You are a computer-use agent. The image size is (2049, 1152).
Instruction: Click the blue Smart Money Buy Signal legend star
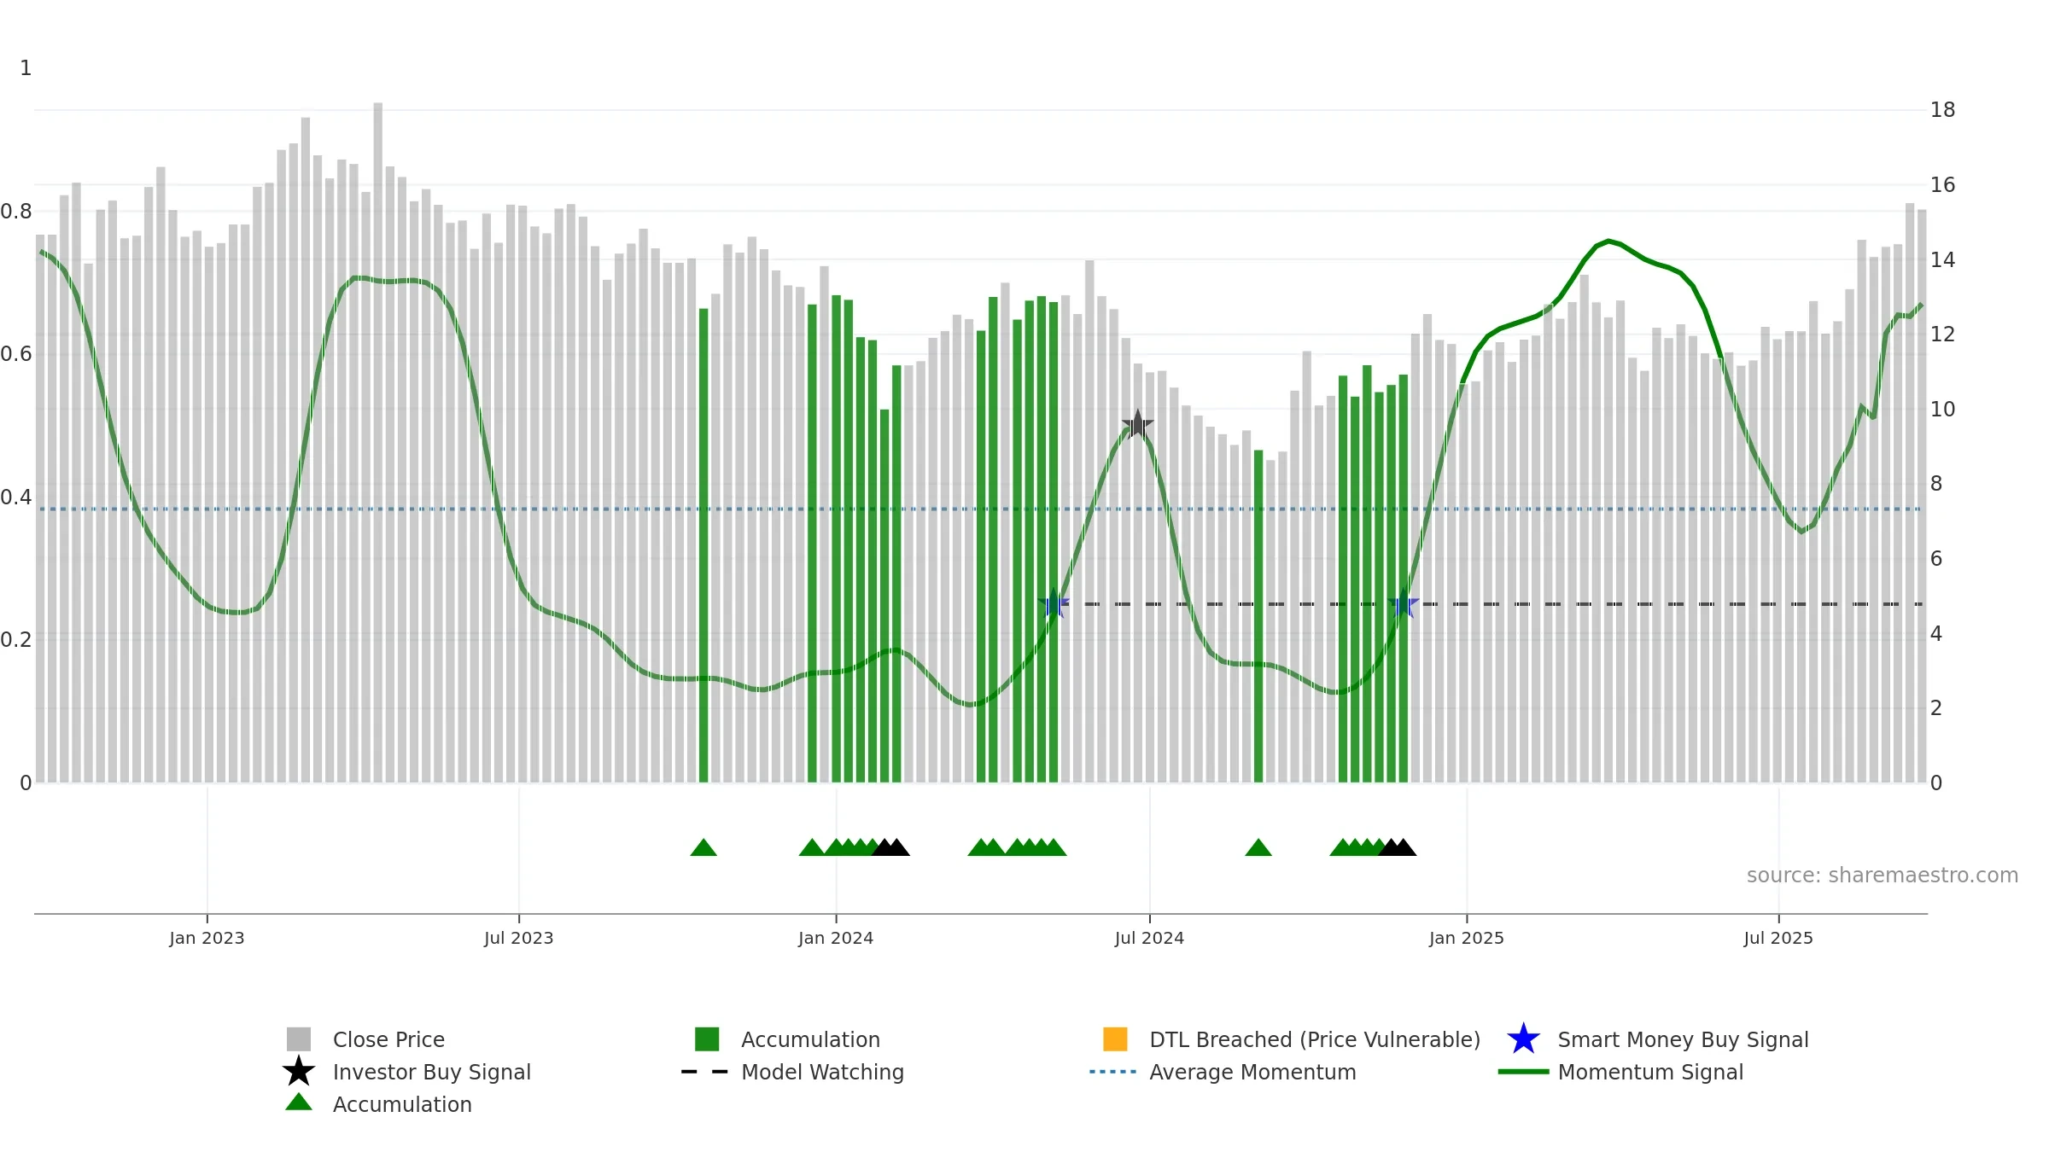[x=1523, y=1039]
